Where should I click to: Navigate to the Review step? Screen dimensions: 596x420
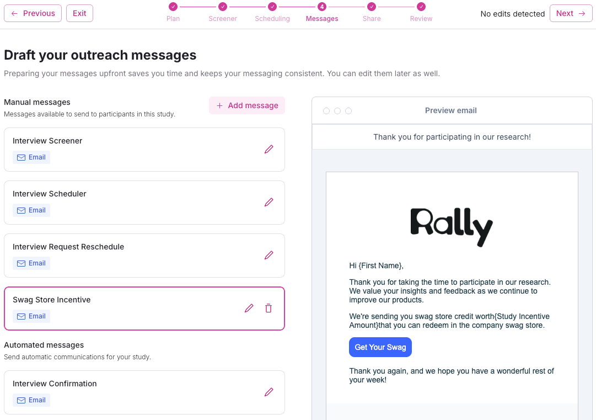click(x=421, y=7)
